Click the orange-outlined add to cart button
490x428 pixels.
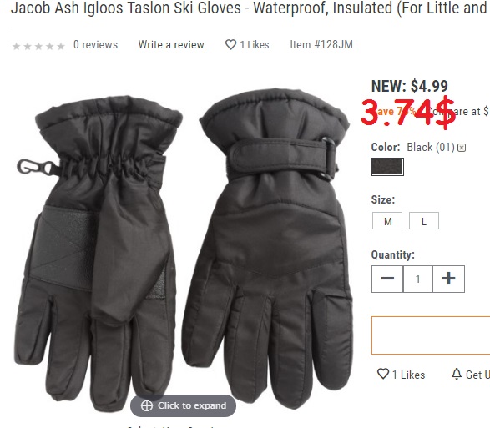tap(431, 335)
